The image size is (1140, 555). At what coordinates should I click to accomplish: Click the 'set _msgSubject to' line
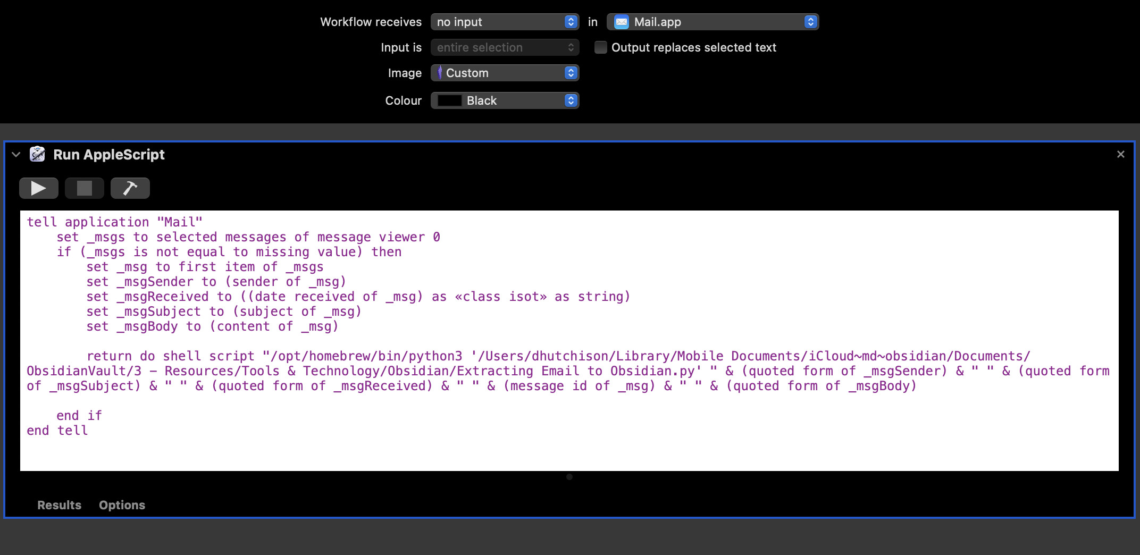pyautogui.click(x=224, y=312)
